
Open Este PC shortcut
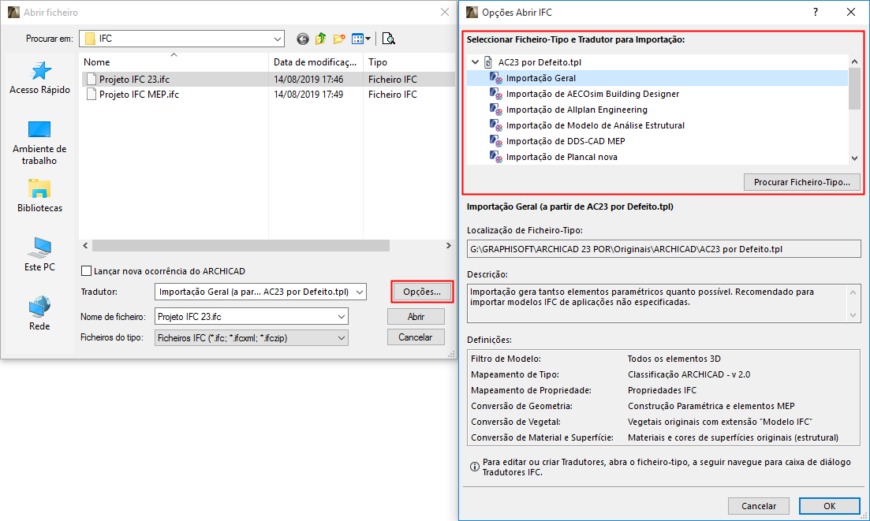point(39,255)
